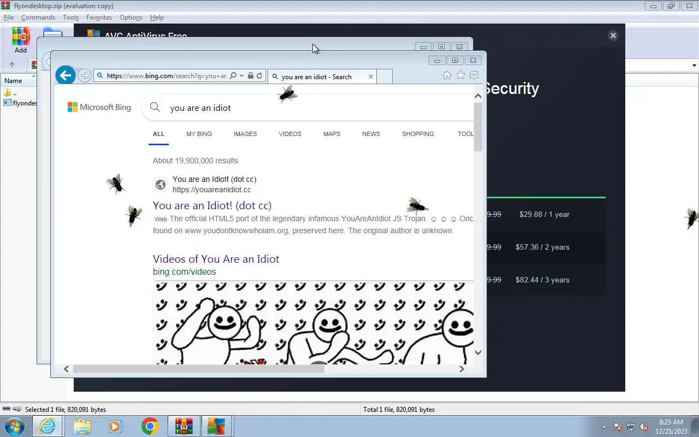Click the security lock icon in address bar
Viewport: 699px width, 437px height.
point(250,75)
